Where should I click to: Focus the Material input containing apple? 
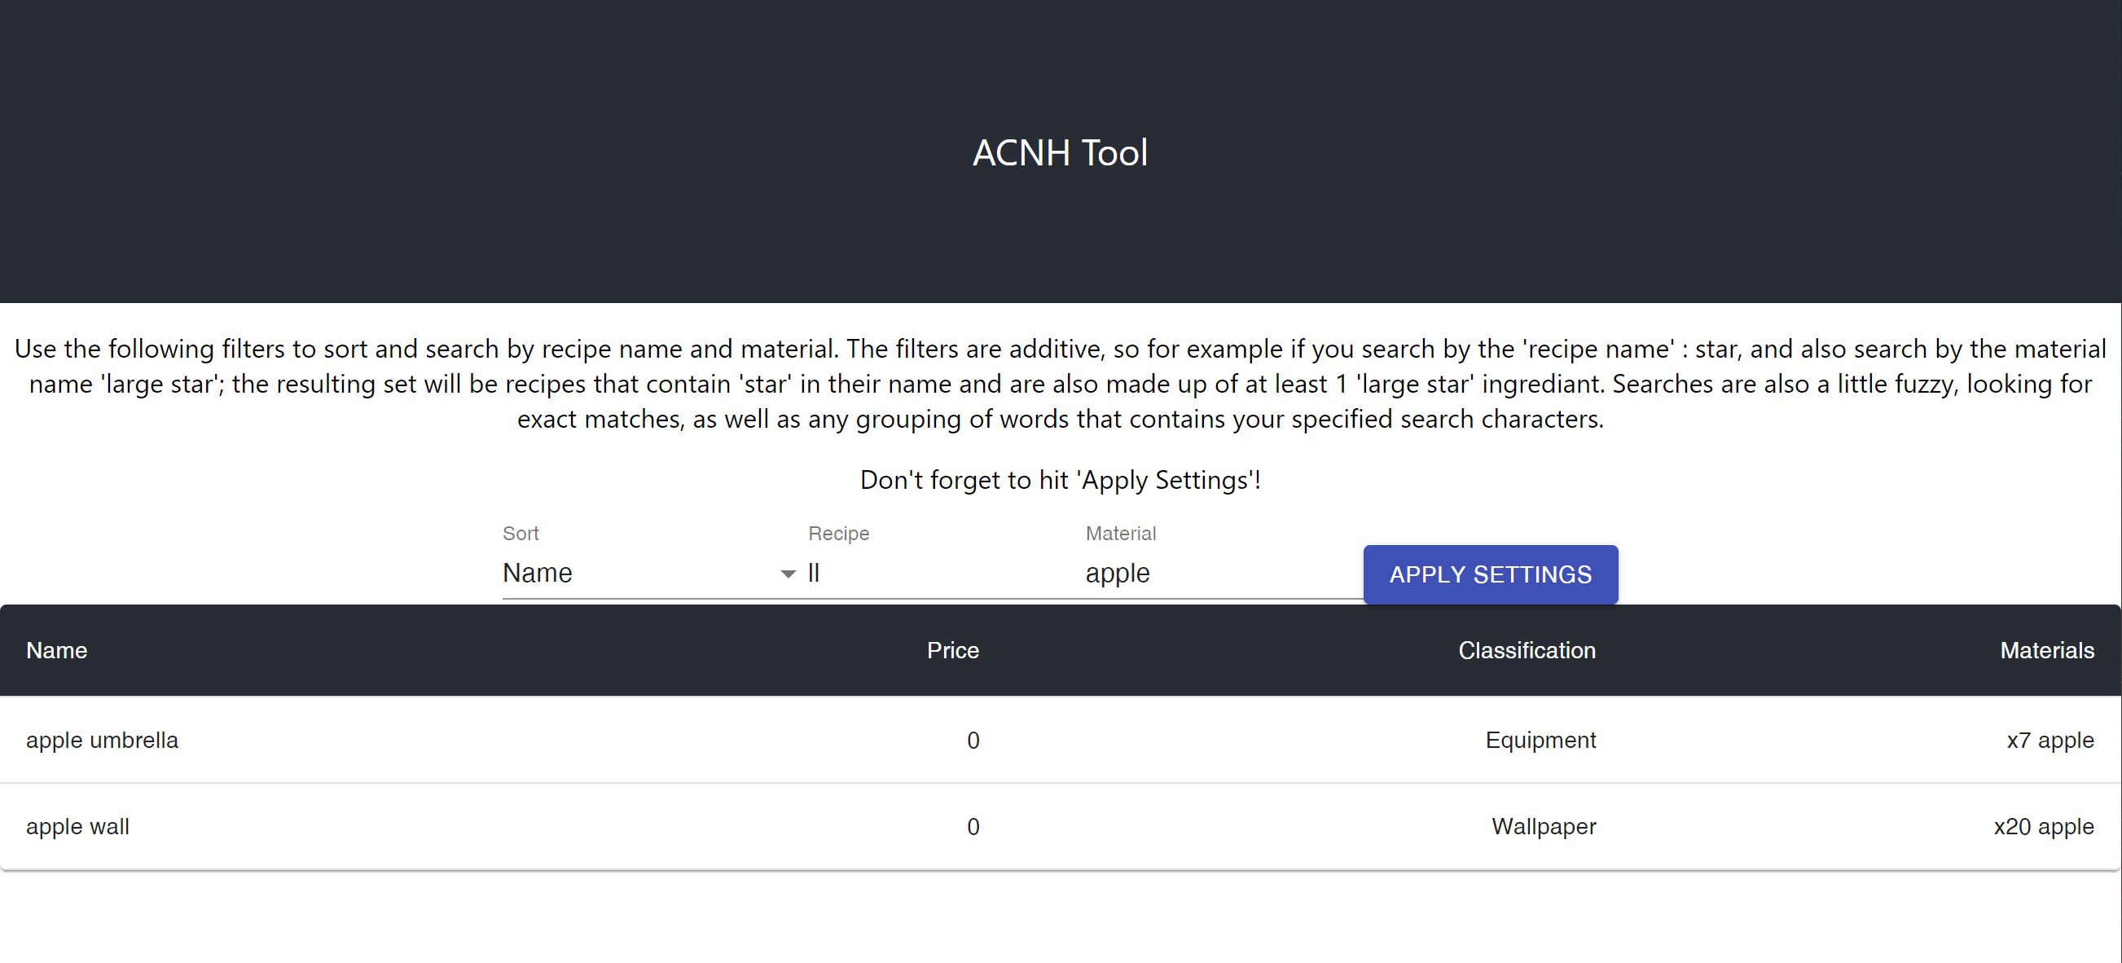point(1219,574)
